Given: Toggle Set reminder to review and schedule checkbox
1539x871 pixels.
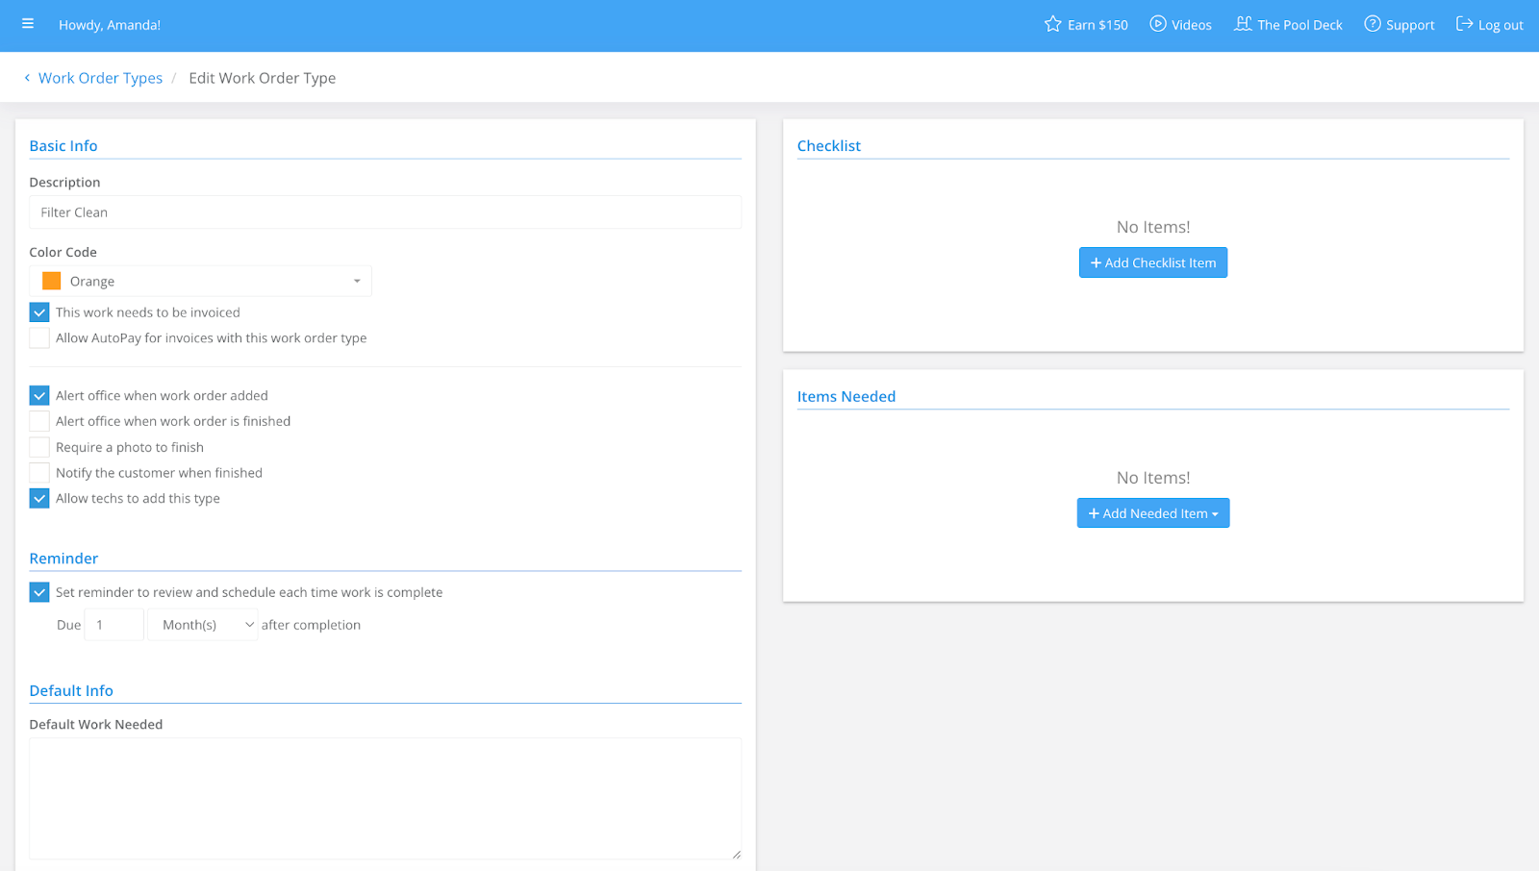Looking at the screenshot, I should (39, 592).
